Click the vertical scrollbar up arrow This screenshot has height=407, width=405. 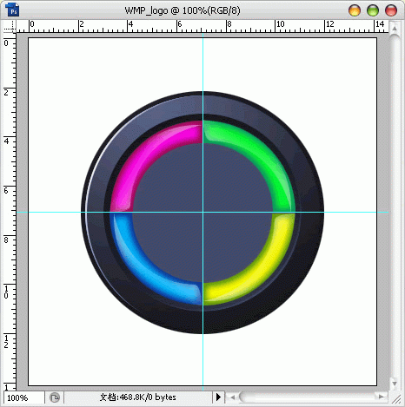[395, 29]
